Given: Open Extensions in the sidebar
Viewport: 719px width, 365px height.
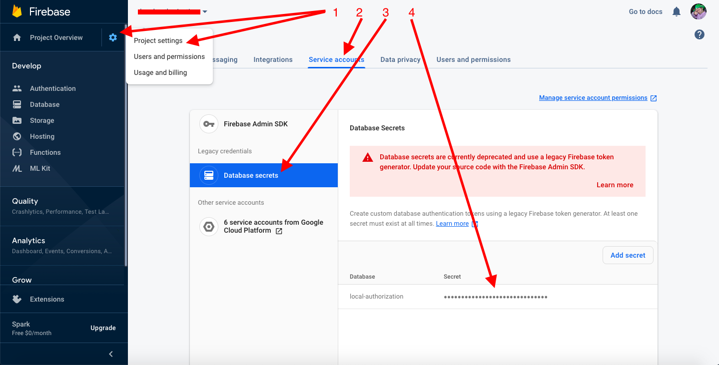Looking at the screenshot, I should 47,299.
